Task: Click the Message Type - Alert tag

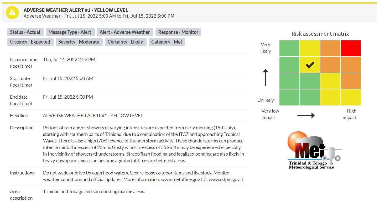Action: click(x=70, y=32)
